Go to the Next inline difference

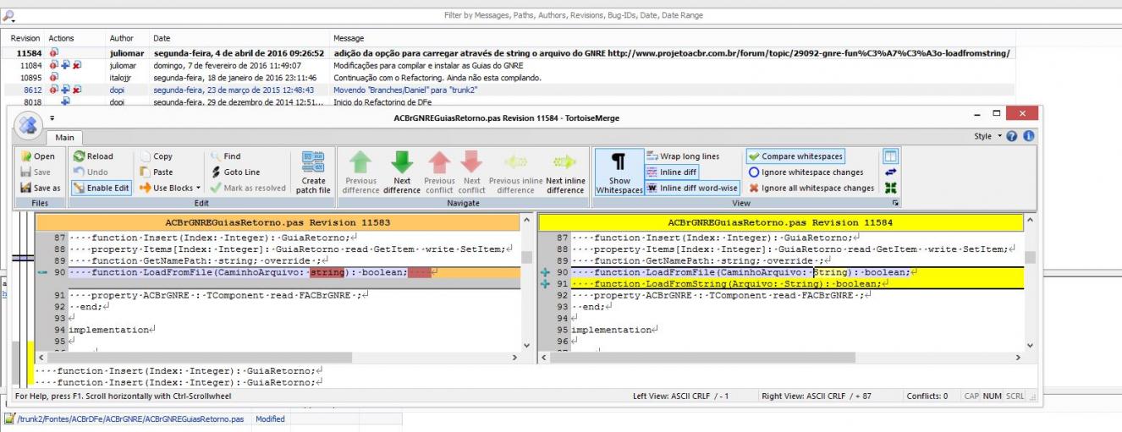point(565,172)
